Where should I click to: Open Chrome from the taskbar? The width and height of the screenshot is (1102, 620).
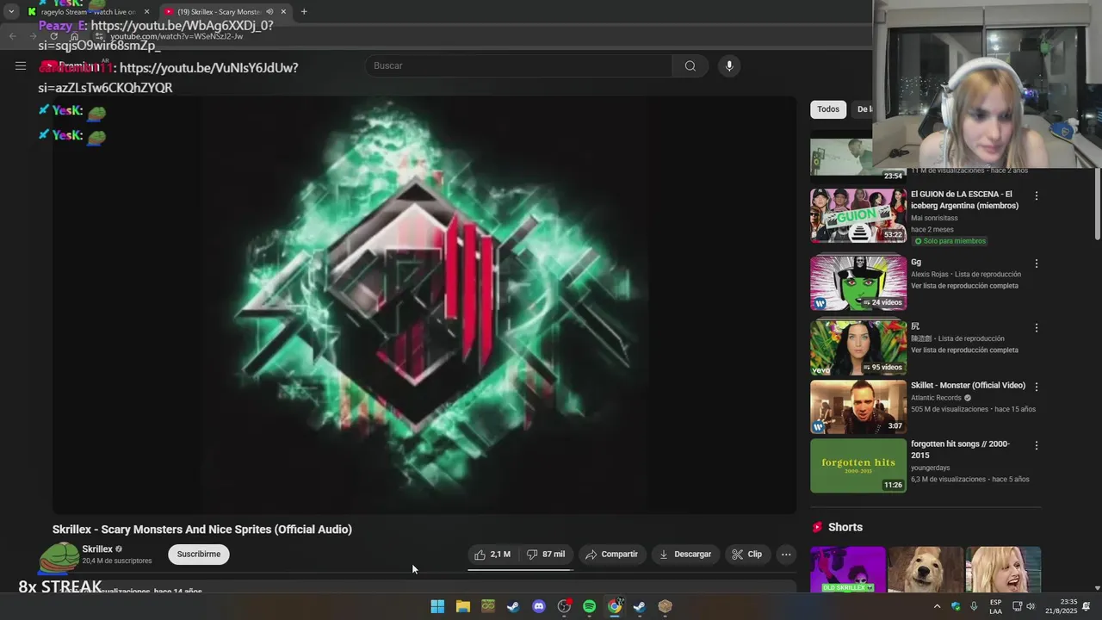[x=615, y=606]
